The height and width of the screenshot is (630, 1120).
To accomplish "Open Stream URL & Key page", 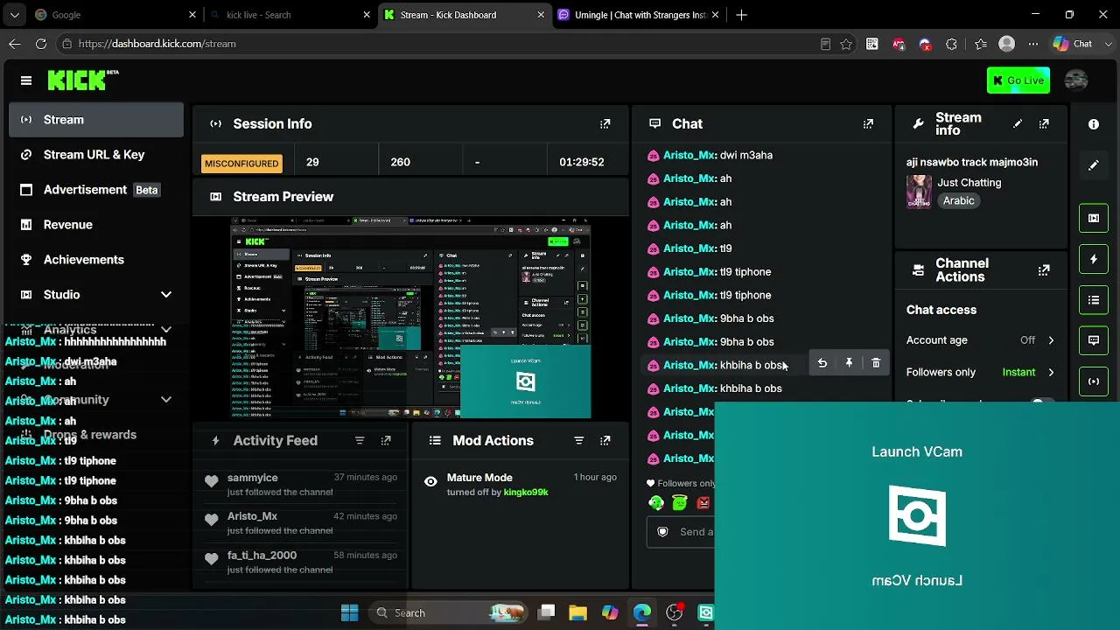I will (96, 155).
